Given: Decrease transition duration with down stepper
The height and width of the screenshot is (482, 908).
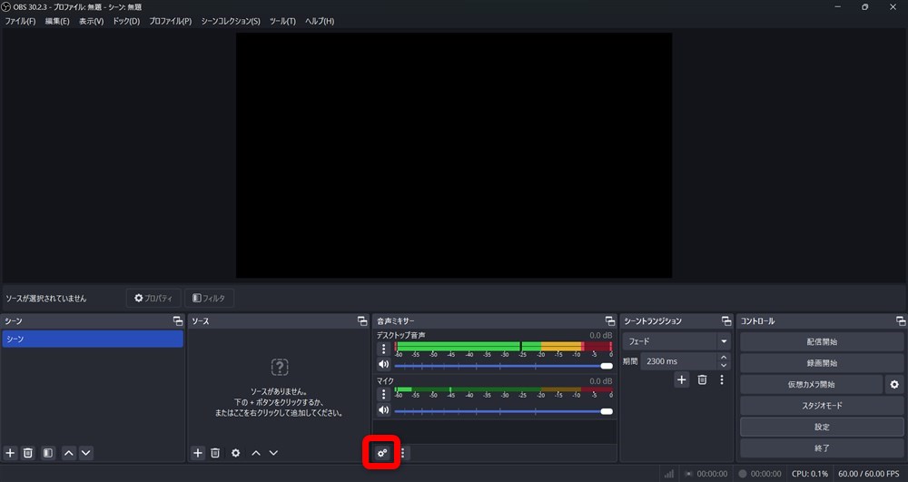Looking at the screenshot, I should click(724, 365).
